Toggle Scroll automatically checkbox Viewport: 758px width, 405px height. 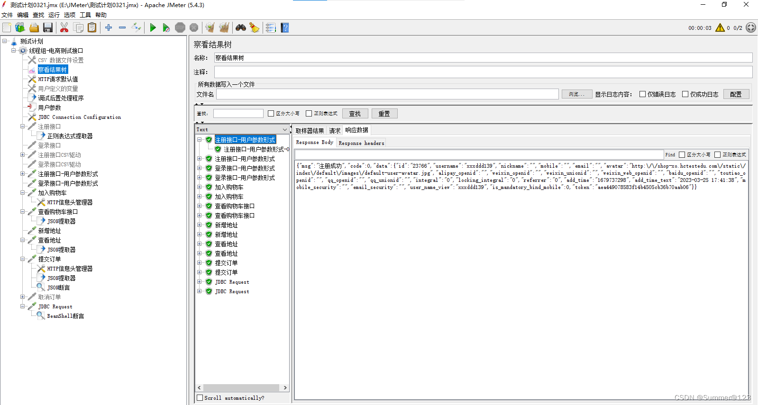pos(200,398)
